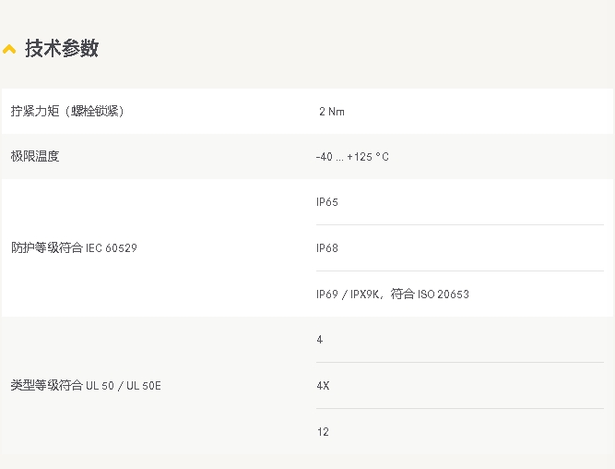Select the 防护等级符合 text in the row label
The image size is (615, 469).
click(x=46, y=247)
